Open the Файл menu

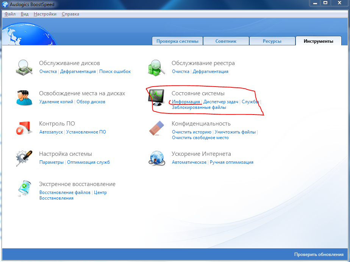pyautogui.click(x=10, y=14)
